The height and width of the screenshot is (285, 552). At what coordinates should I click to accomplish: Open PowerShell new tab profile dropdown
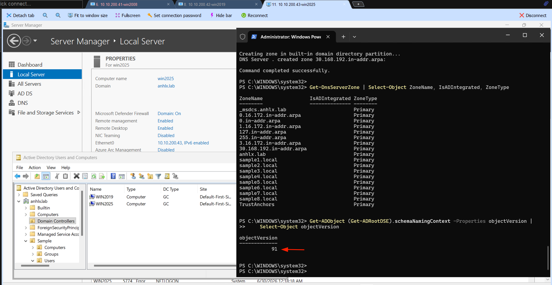pyautogui.click(x=354, y=37)
